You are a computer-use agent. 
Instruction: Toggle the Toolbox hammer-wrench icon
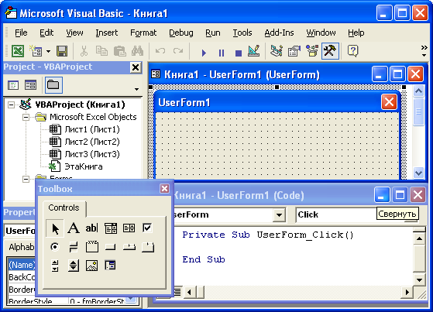pyautogui.click(x=330, y=51)
